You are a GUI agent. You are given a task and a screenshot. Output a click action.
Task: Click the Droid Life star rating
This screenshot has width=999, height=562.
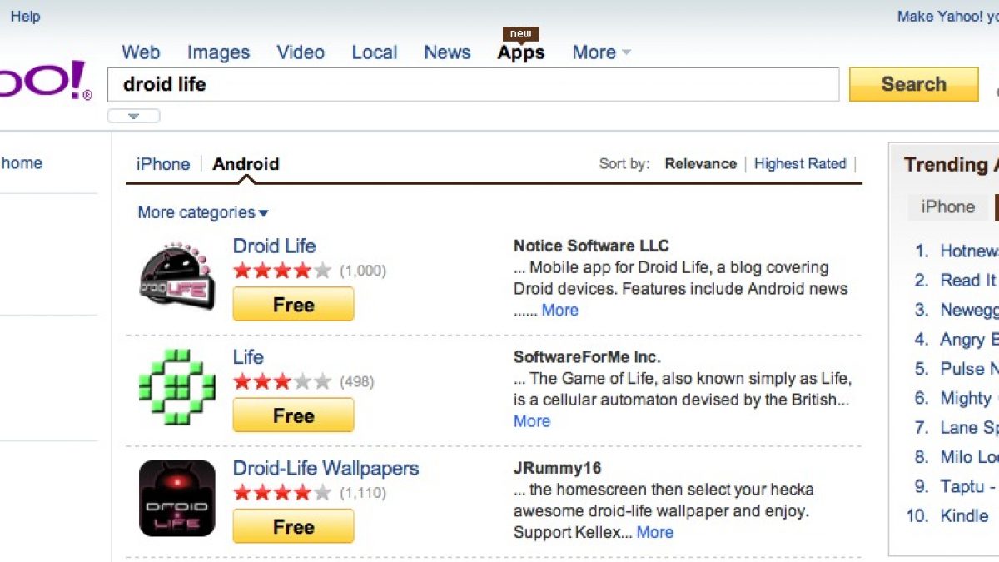pyautogui.click(x=282, y=270)
